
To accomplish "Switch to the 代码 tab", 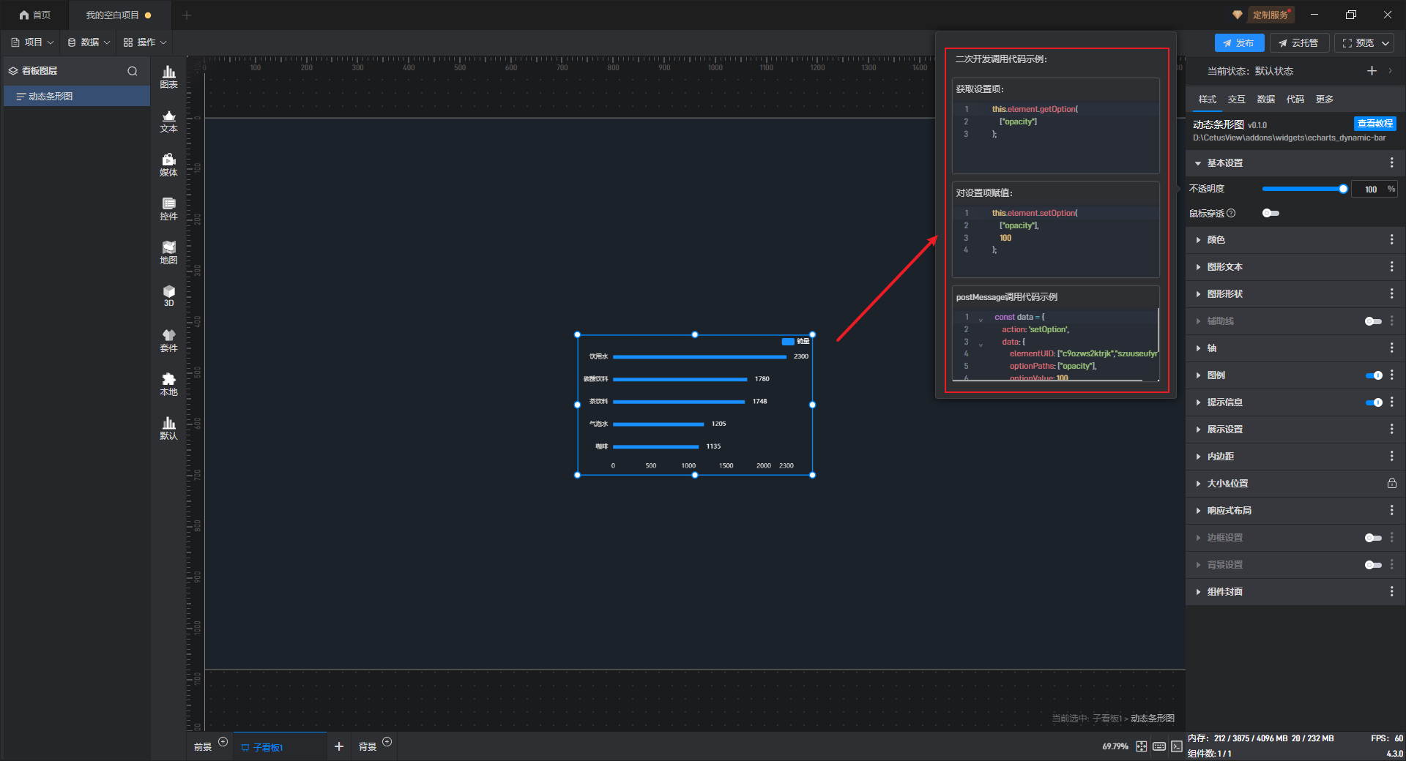I will coord(1295,100).
